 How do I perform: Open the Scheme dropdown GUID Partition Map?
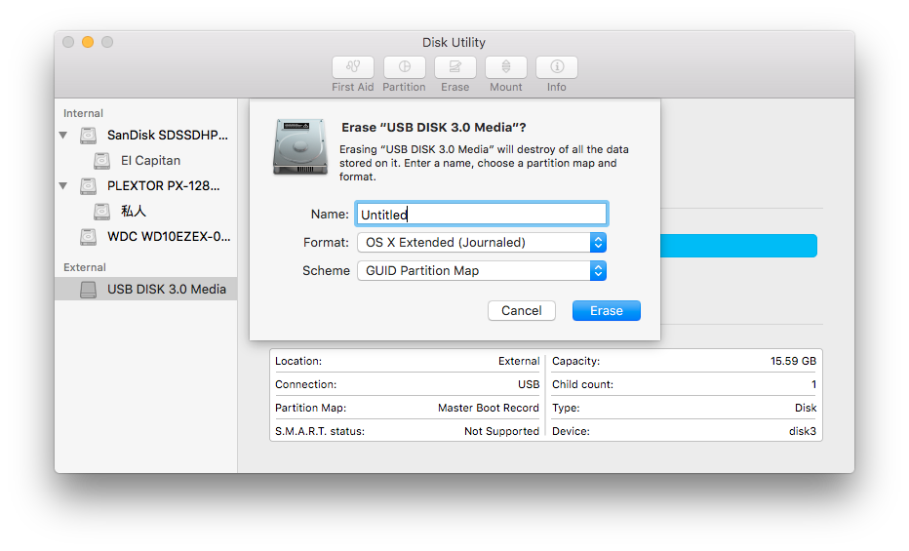coord(482,270)
